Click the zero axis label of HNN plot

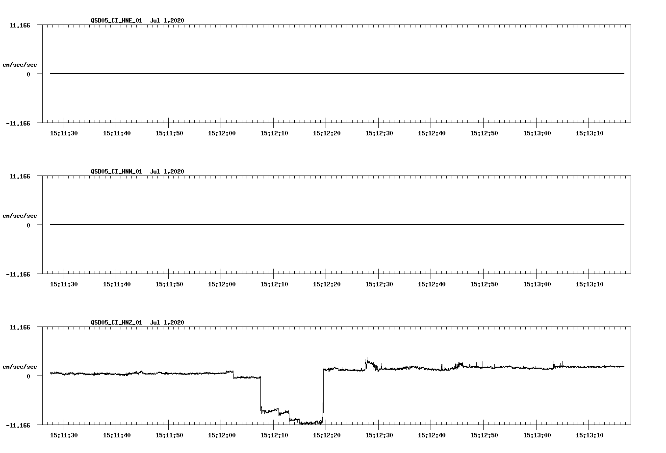point(28,226)
